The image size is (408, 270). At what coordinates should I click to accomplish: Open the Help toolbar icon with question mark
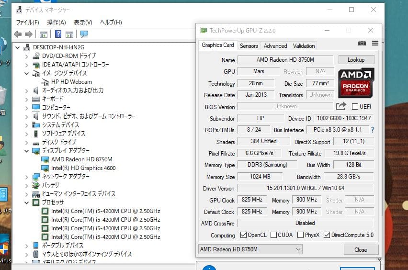58,34
